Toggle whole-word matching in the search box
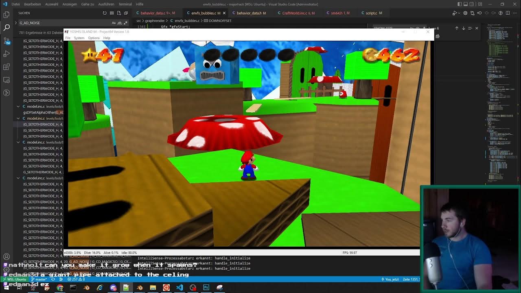This screenshot has height=293, width=521. [x=120, y=23]
